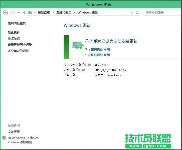The width and height of the screenshot is (182, 150).
Task: Click the update status monitor icon with green arrows
Action: 78,45
